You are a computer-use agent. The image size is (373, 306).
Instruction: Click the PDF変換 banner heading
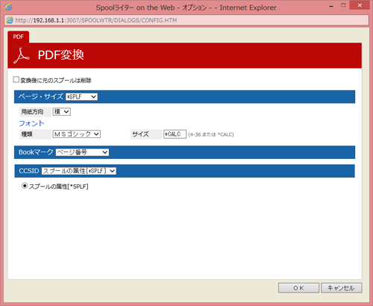[61, 55]
